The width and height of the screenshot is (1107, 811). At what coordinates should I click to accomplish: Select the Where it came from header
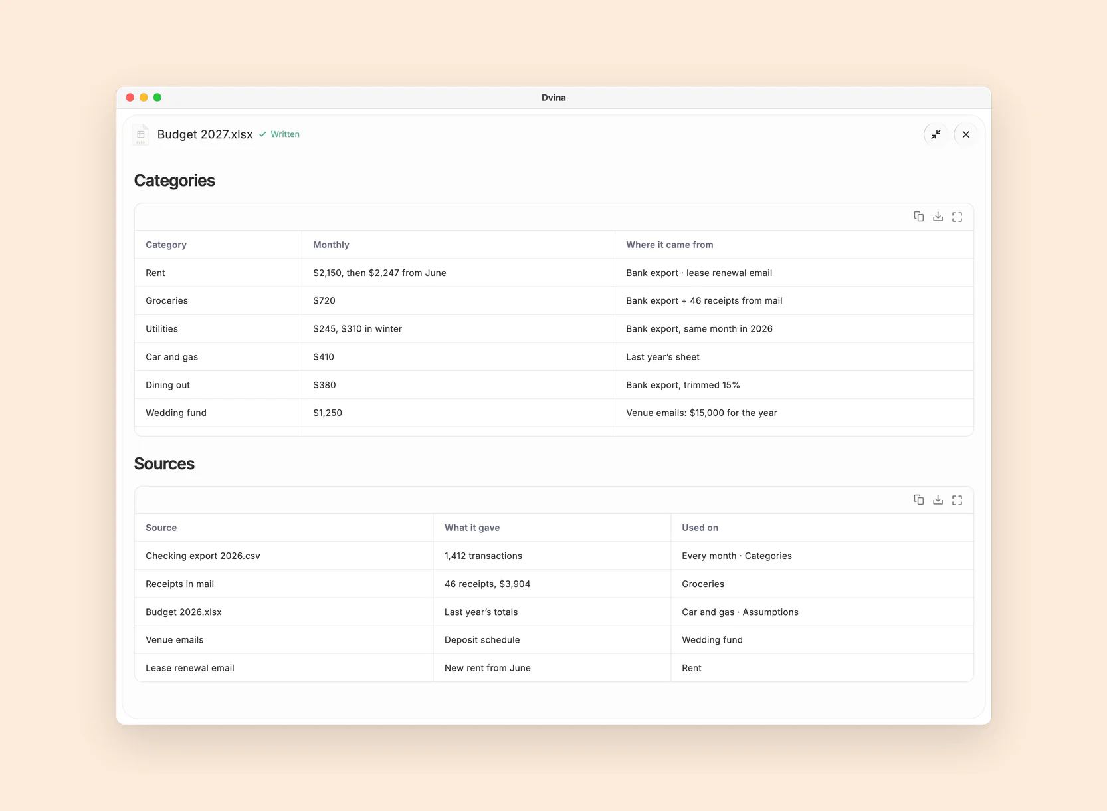pyautogui.click(x=794, y=245)
